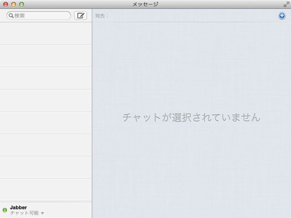This screenshot has width=291, height=218.
Task: Open the チャット可能 status dropdown
Action: (x=27, y=213)
